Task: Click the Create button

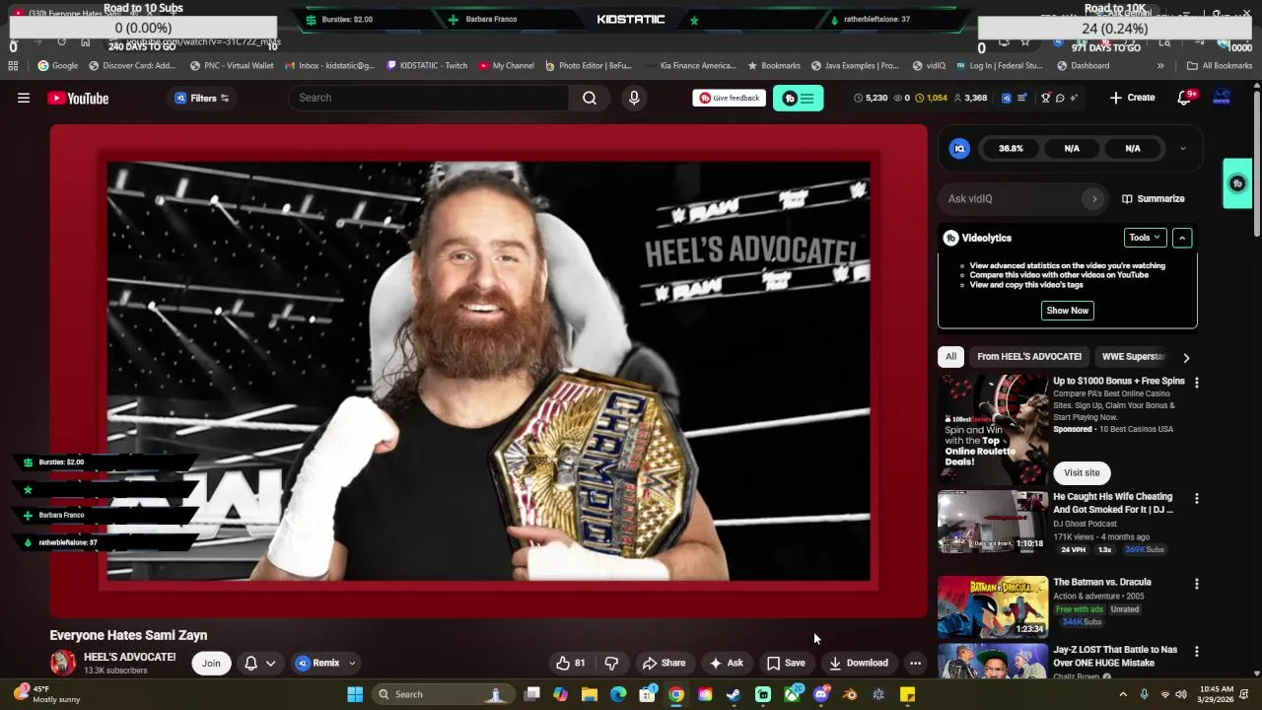Action: pyautogui.click(x=1132, y=98)
